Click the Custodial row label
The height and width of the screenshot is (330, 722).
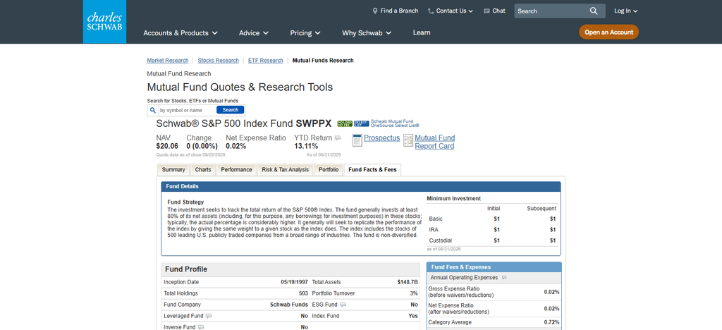441,240
